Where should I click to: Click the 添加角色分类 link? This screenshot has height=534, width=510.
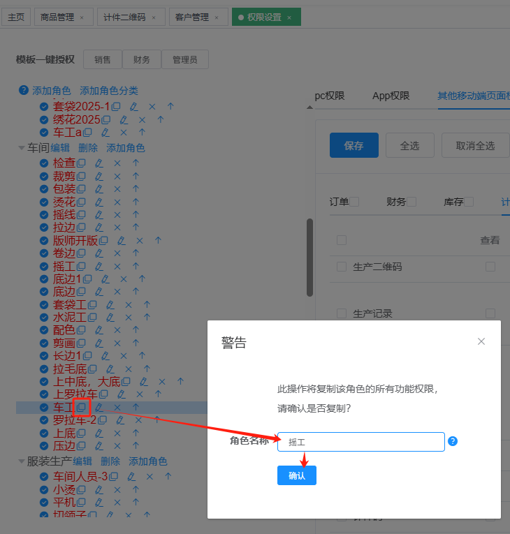coord(109,91)
